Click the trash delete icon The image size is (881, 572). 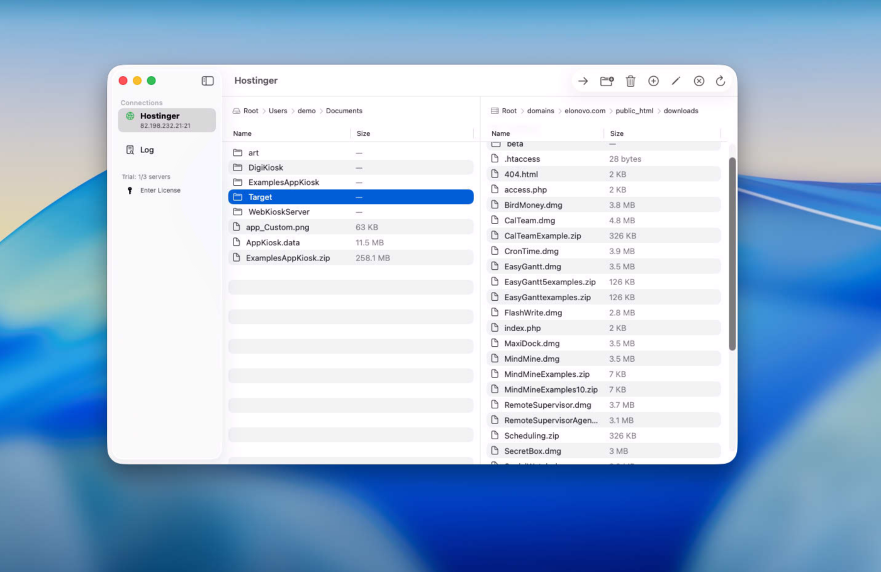630,81
